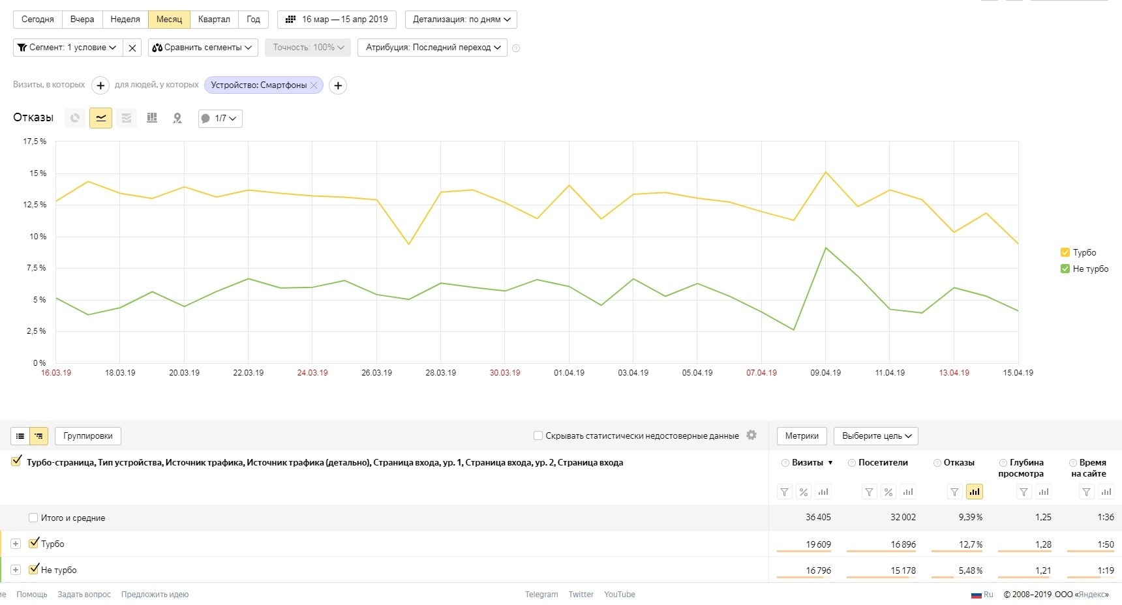Switch table to flat list view

pyautogui.click(x=20, y=436)
